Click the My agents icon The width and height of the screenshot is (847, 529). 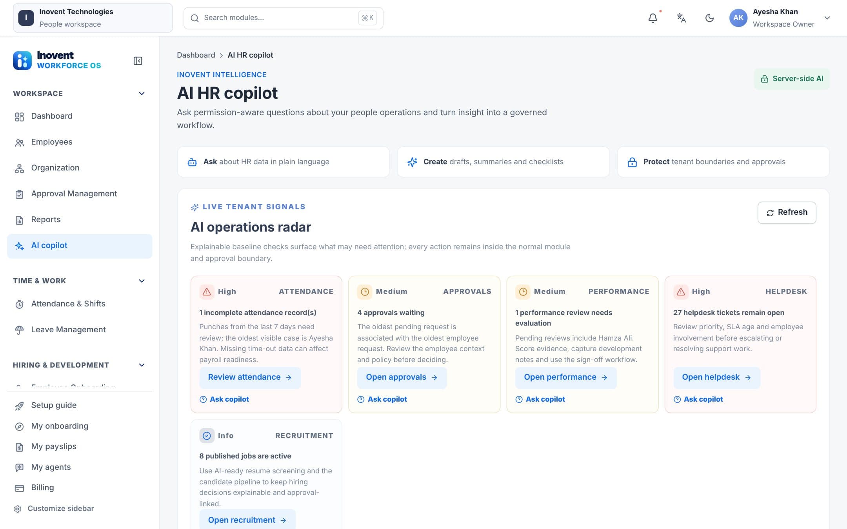19,467
